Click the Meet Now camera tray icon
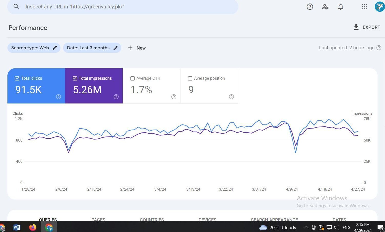This screenshot has height=232, width=385. click(314, 227)
